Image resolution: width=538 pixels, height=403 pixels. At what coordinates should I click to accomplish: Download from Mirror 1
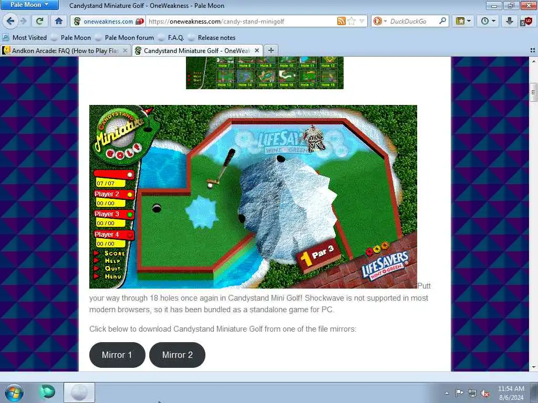(x=117, y=355)
